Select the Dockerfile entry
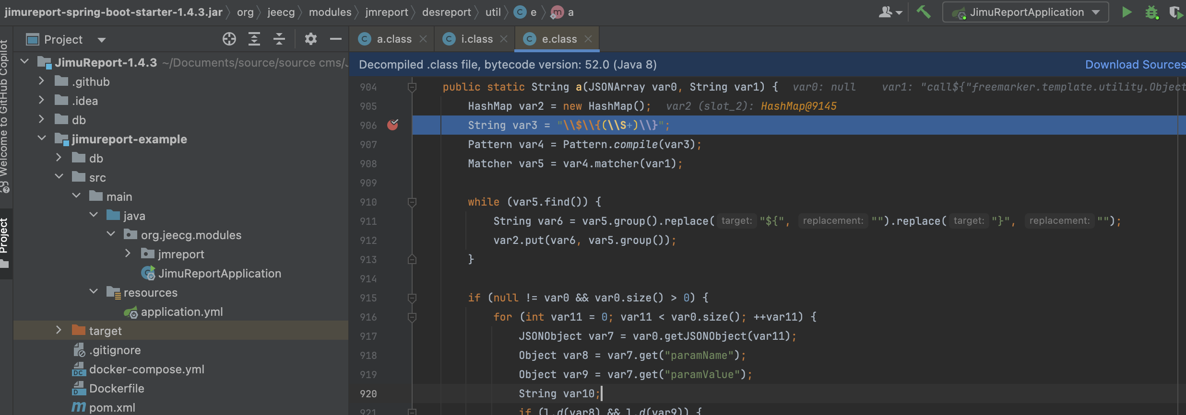The height and width of the screenshot is (415, 1186). tap(117, 388)
